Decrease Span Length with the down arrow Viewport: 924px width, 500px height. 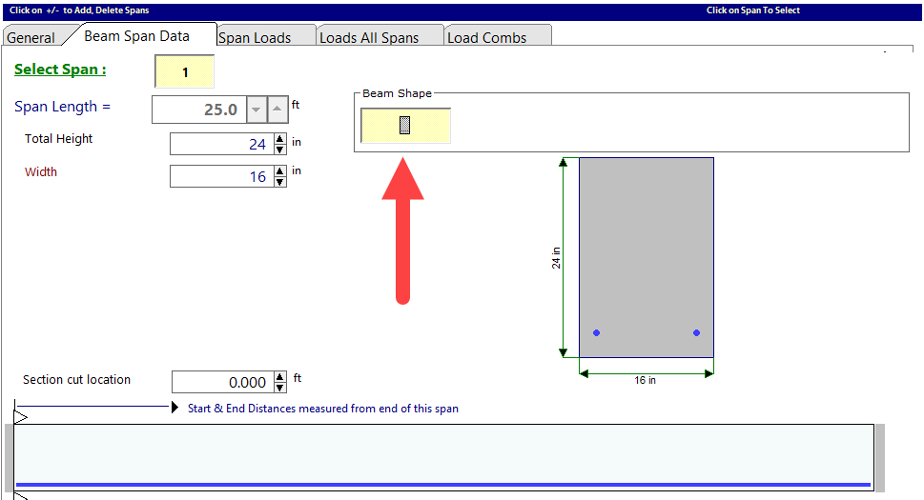[x=257, y=110]
